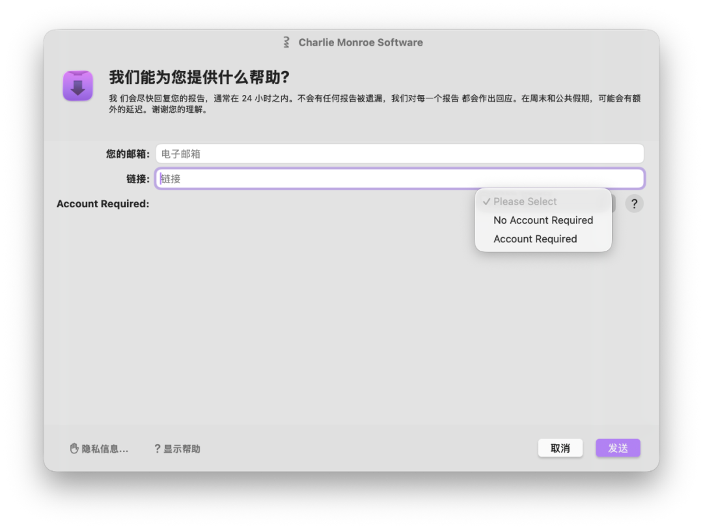
Task: Submit the report using the 发送 button
Action: (617, 448)
